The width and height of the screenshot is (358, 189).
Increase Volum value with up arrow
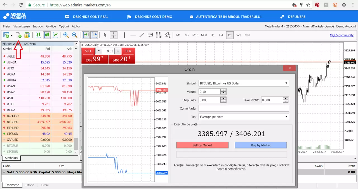(223, 90)
